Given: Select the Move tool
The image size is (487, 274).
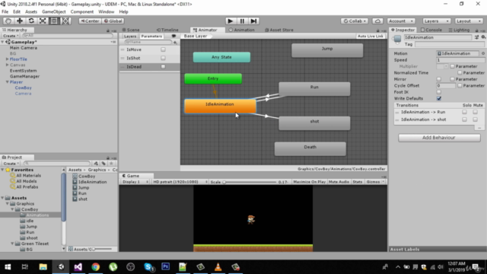Looking at the screenshot, I should coord(20,21).
